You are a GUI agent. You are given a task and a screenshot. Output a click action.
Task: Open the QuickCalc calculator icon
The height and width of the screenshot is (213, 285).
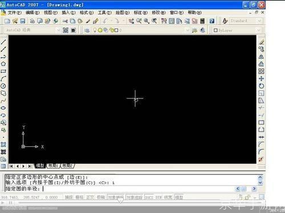(202, 21)
